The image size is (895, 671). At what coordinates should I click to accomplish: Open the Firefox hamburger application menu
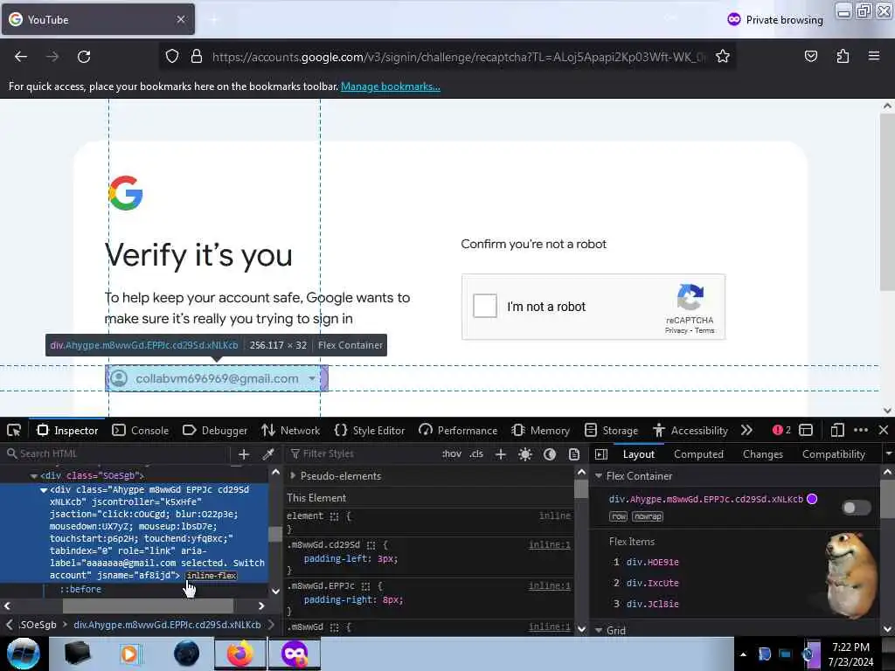click(x=874, y=56)
